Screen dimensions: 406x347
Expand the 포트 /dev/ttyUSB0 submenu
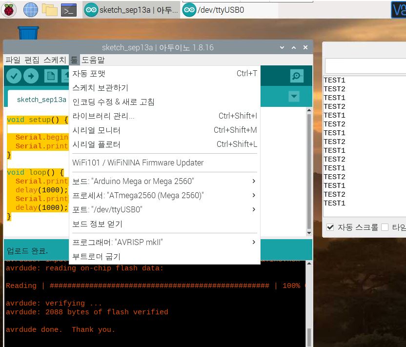[164, 209]
